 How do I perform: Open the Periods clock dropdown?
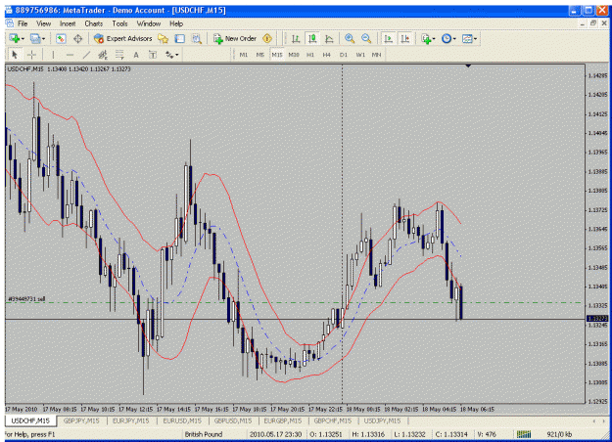(x=448, y=38)
